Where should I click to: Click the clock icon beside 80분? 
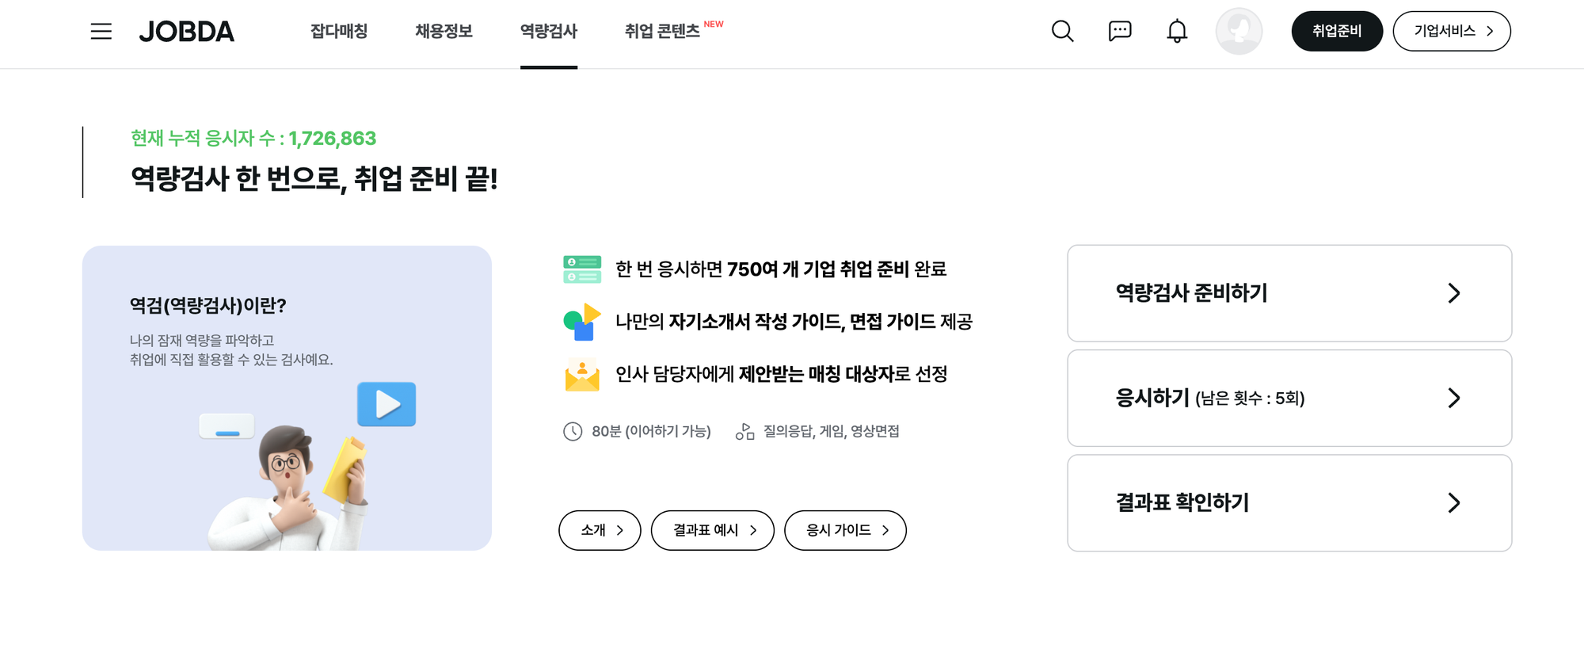573,432
